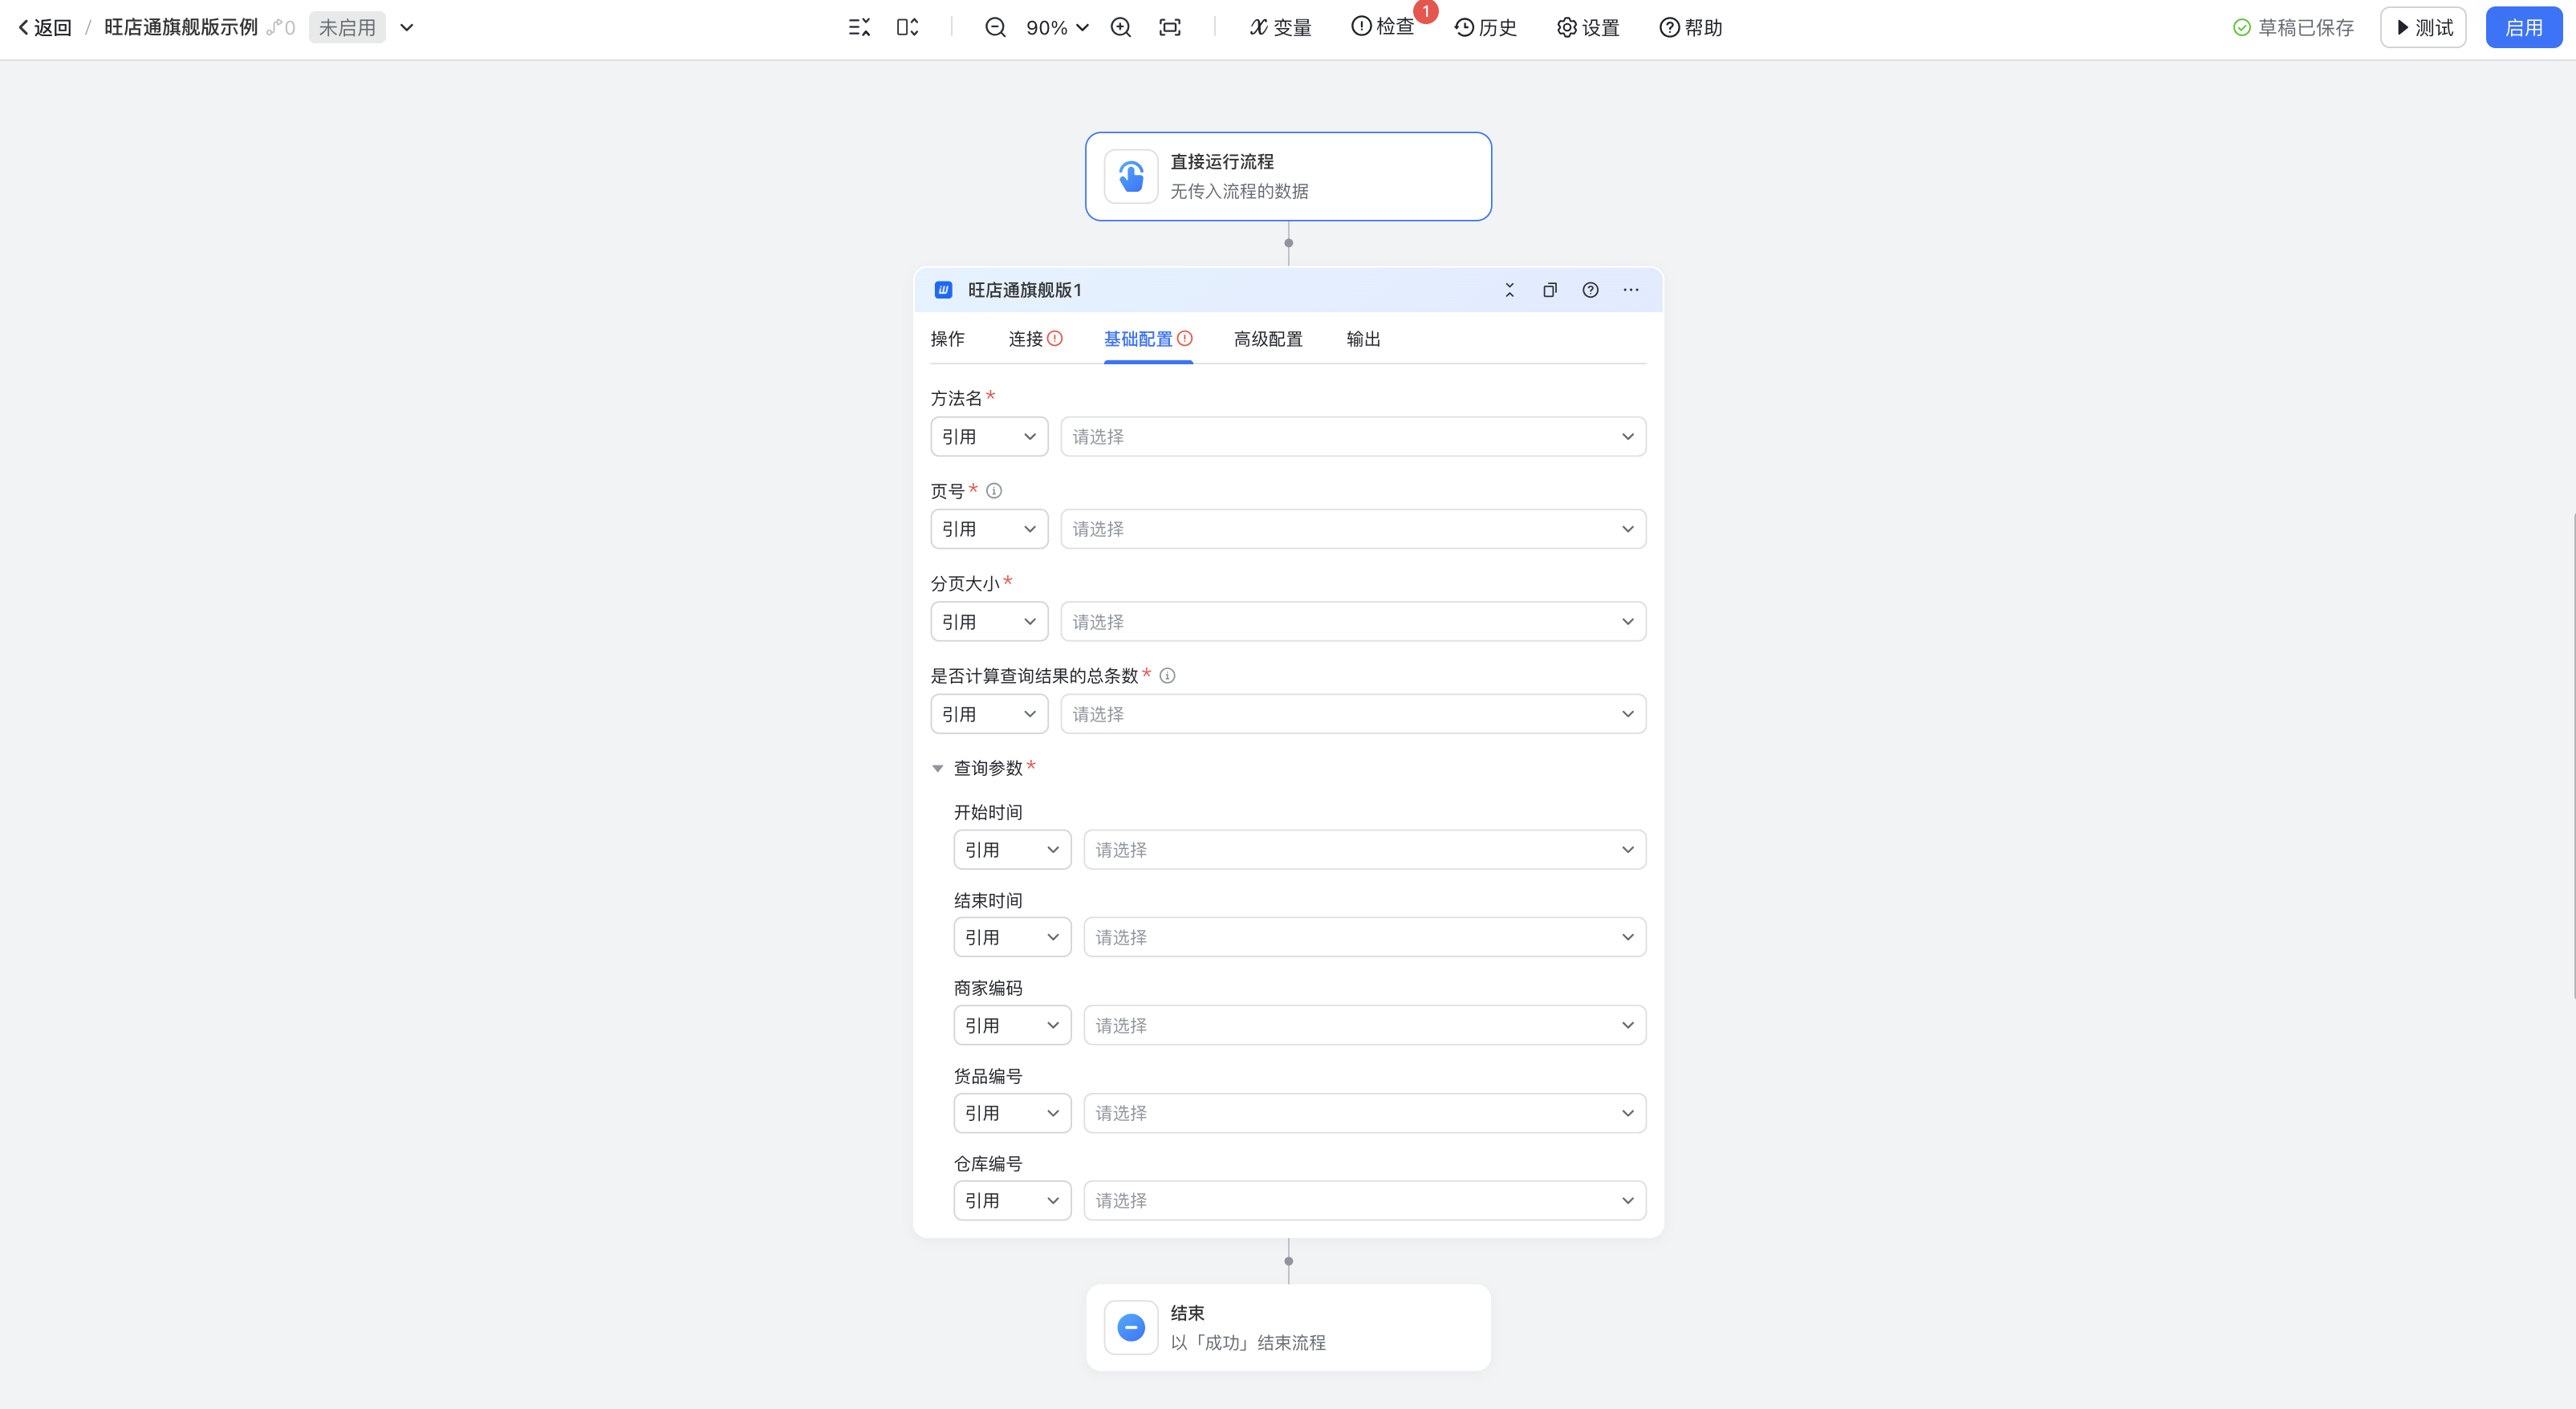This screenshot has height=1409, width=2576.
Task: Click the 旺店通旗舰版示例 flow title
Action: coord(181,27)
